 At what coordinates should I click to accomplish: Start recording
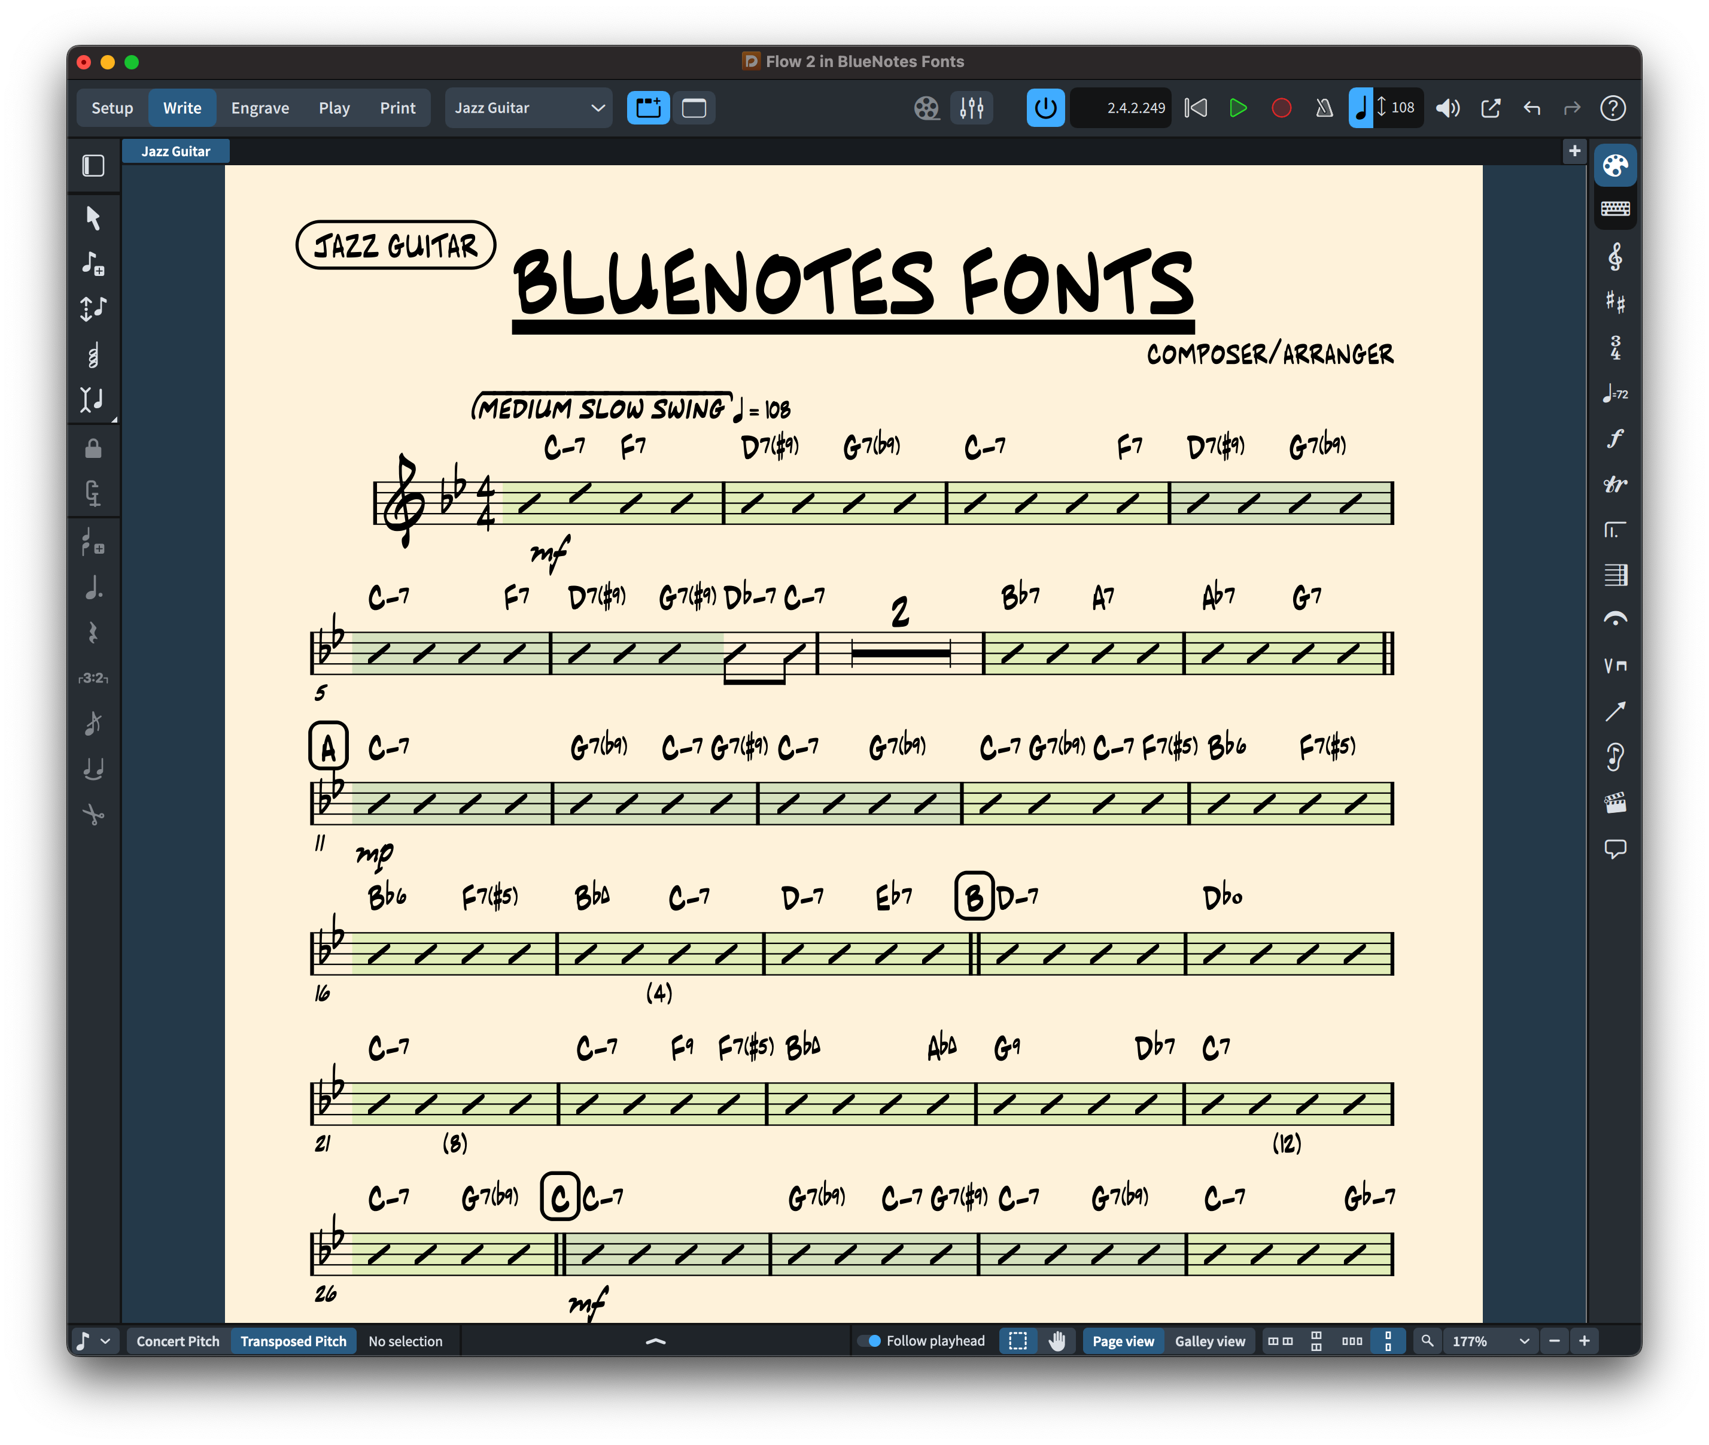(1281, 107)
